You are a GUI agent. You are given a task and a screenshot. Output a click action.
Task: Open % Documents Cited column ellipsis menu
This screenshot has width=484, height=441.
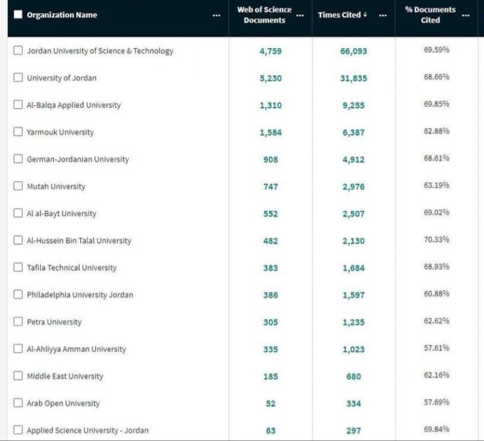pos(466,15)
